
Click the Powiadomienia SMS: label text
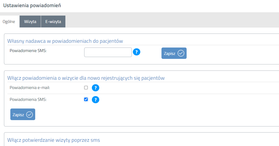click(28, 100)
